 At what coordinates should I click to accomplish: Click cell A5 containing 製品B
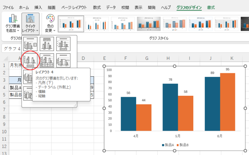pos(15,95)
